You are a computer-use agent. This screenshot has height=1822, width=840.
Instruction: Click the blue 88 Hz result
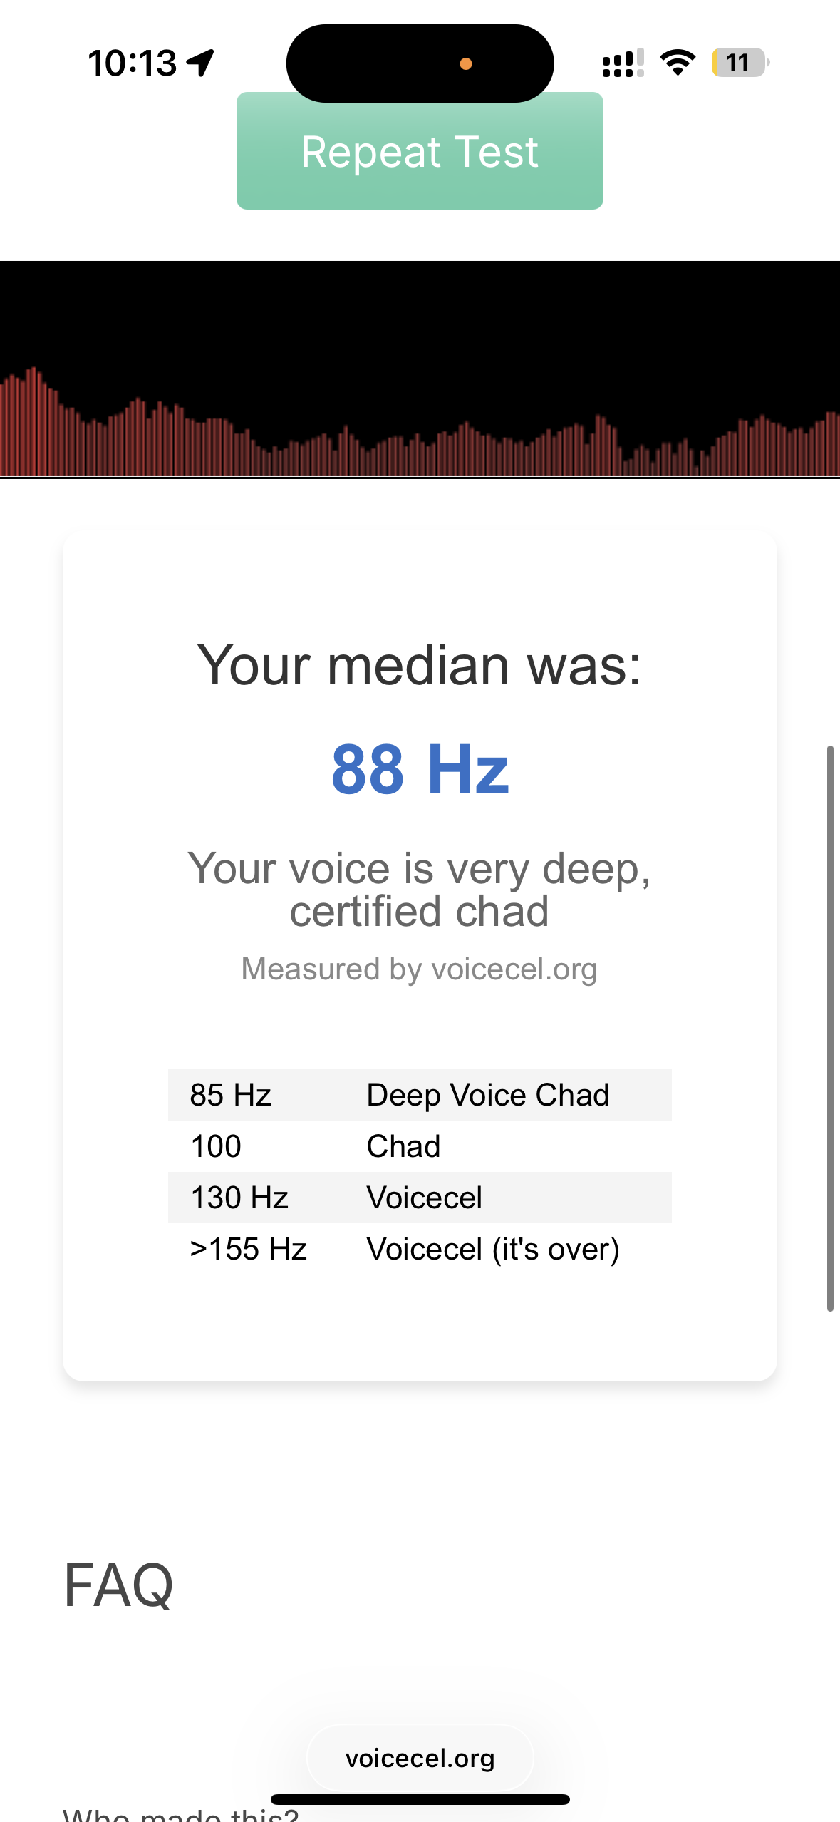[420, 769]
